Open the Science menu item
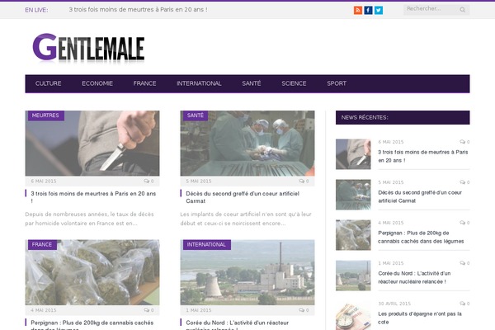 coord(294,83)
